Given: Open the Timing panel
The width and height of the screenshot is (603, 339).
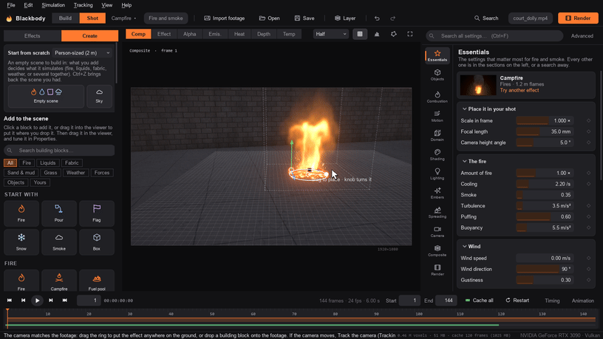Looking at the screenshot, I should (552, 301).
